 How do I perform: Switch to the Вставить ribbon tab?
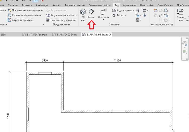click(27, 5)
